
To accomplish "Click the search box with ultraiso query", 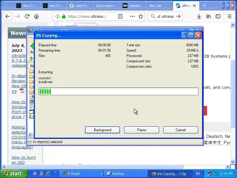I will (166, 16).
